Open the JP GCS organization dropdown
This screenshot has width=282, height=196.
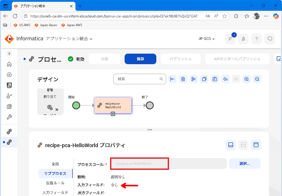click(206, 39)
